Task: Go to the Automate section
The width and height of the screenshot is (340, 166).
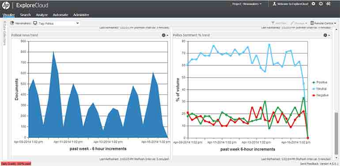Action: (x=60, y=15)
